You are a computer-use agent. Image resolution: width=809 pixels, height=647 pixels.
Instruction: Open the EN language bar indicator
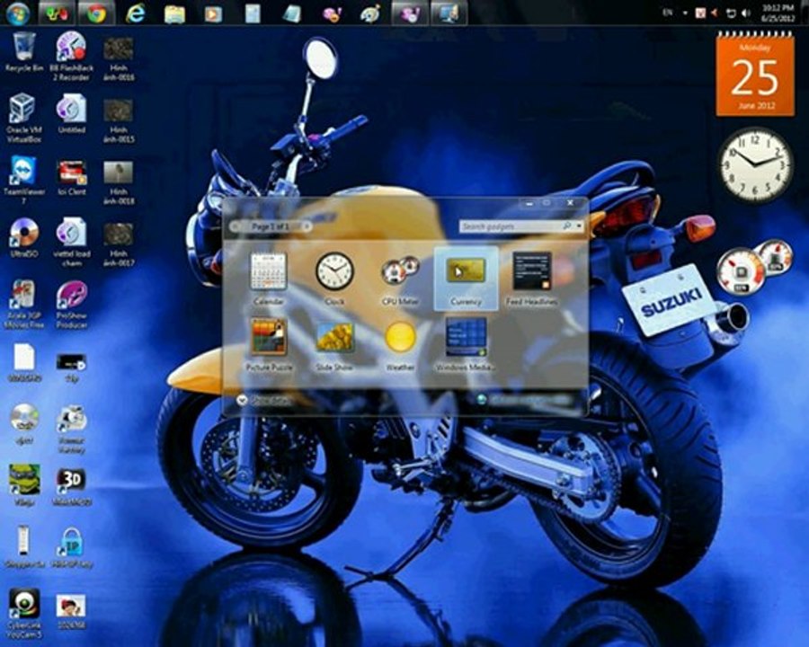(x=668, y=13)
